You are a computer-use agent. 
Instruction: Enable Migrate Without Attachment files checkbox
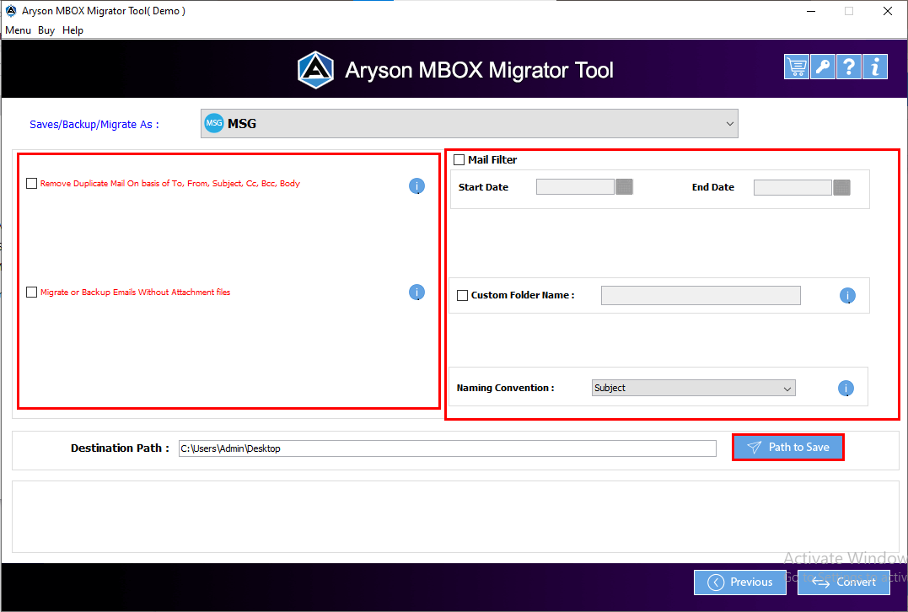click(32, 293)
